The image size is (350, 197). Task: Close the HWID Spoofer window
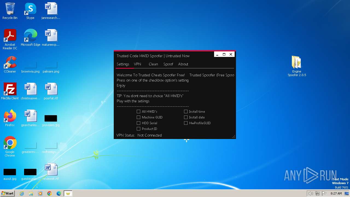(231, 54)
